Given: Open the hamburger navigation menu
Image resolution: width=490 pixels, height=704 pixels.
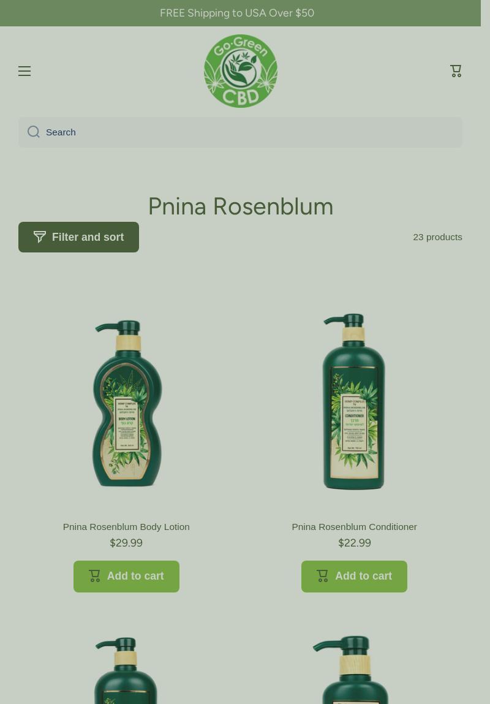Looking at the screenshot, I should (x=24, y=71).
